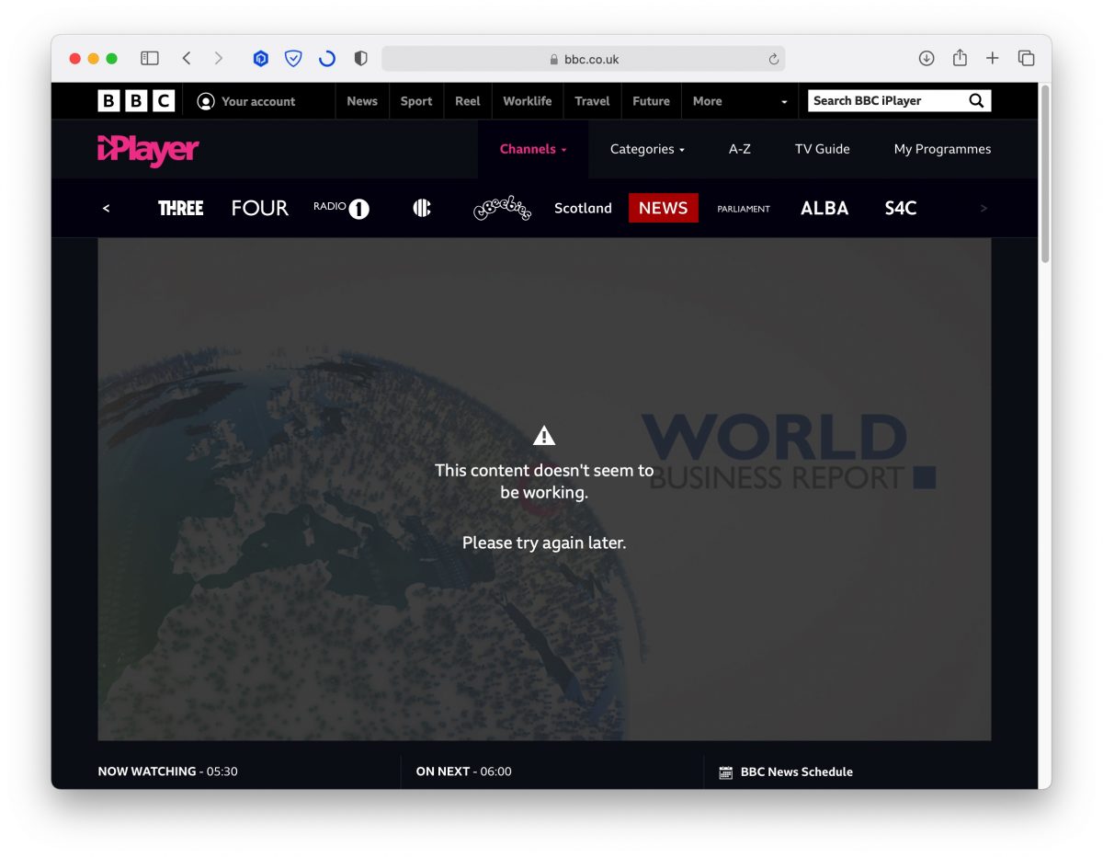Viewport: 1103px width, 857px height.
Task: Reload the page
Action: pos(774,59)
